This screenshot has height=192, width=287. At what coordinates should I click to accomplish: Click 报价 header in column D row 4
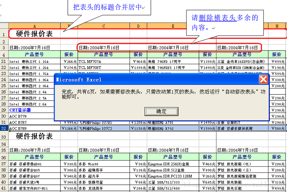coord(138,54)
